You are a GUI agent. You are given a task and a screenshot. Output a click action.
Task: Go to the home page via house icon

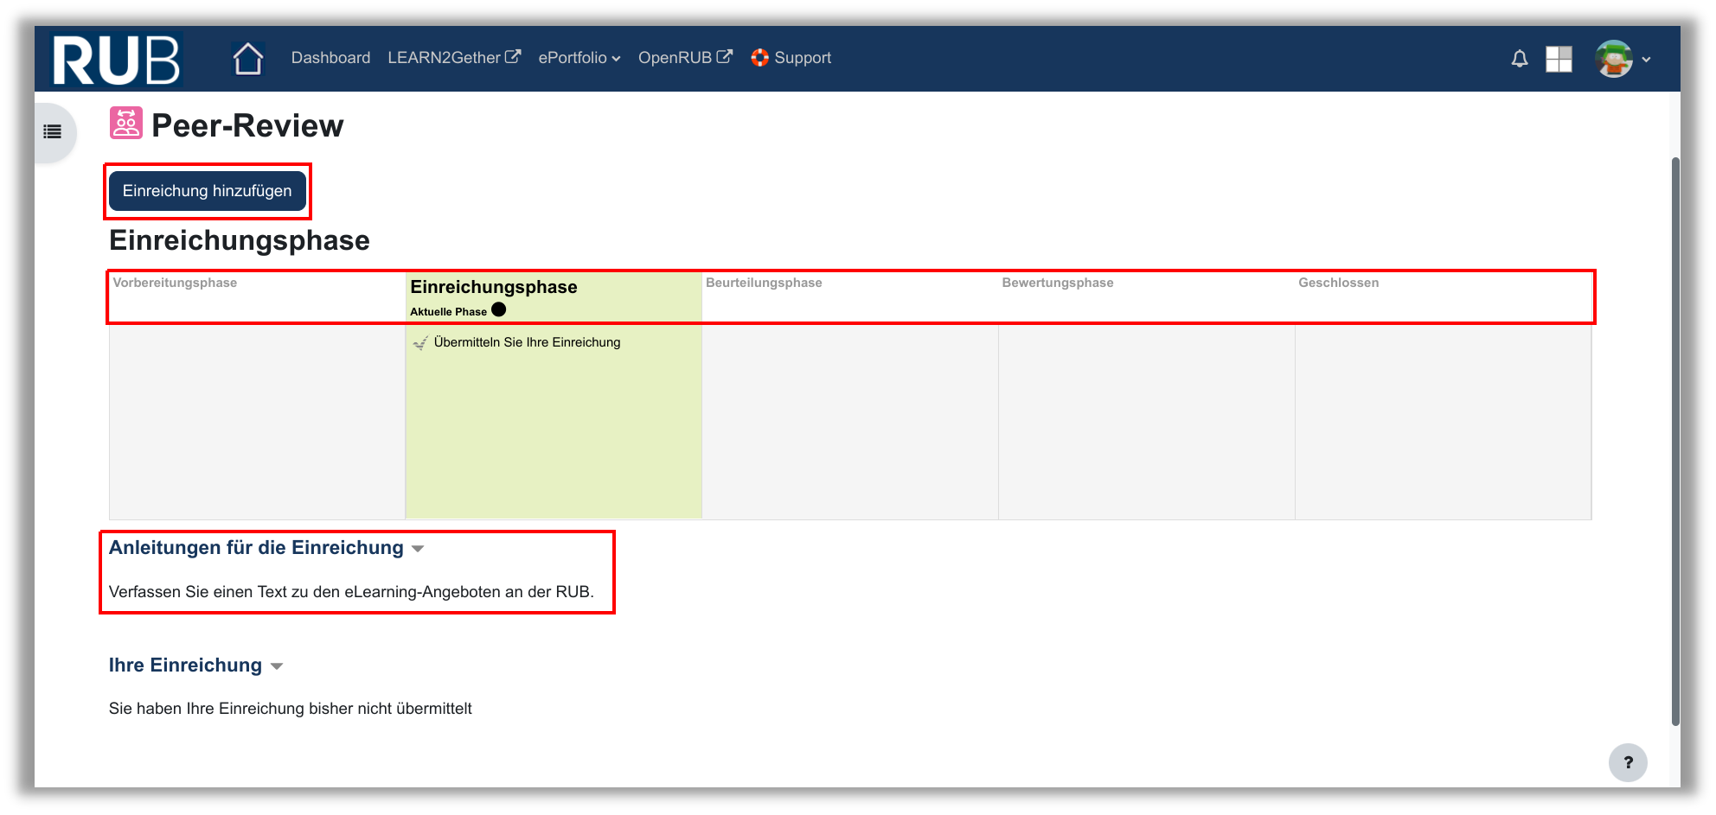point(247,59)
